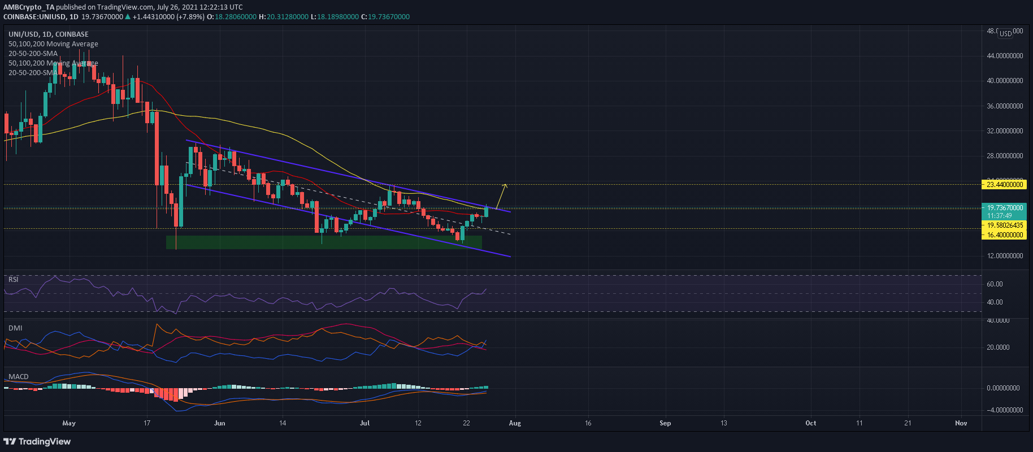This screenshot has width=1033, height=452.
Task: Click the Sep label on time axis
Action: point(665,423)
